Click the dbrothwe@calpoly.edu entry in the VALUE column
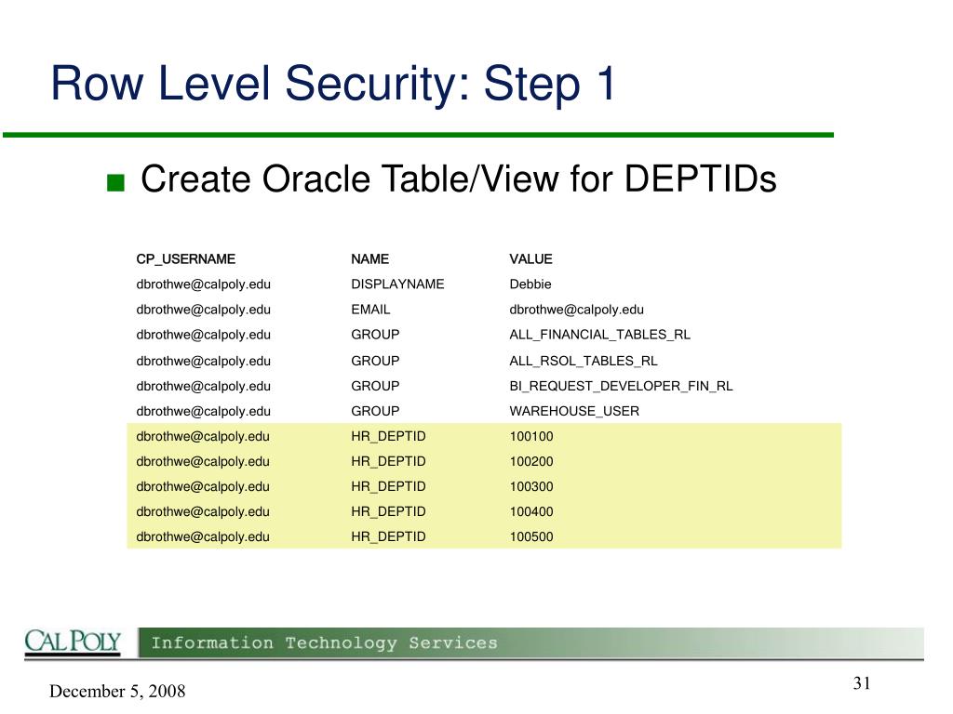The height and width of the screenshot is (714, 953). pos(576,310)
